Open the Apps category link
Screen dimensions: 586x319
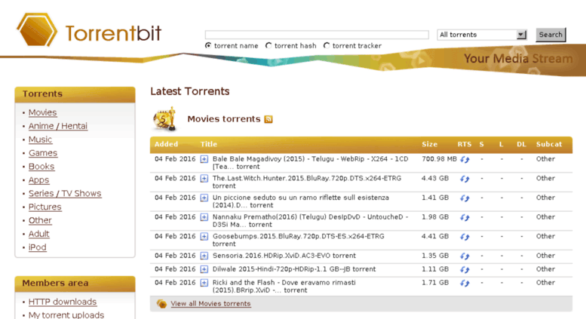(x=39, y=180)
